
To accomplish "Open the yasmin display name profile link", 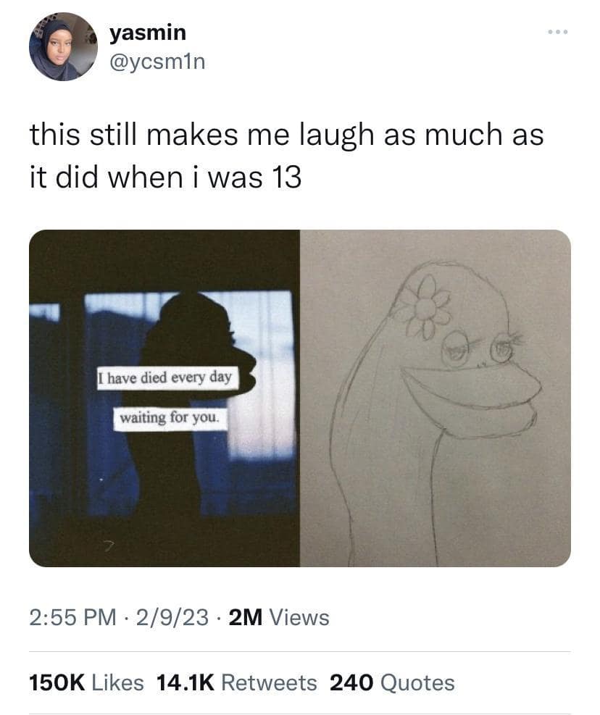I will 148,33.
